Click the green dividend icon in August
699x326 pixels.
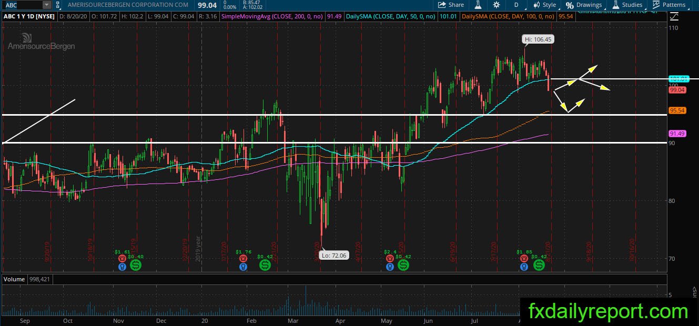539,265
